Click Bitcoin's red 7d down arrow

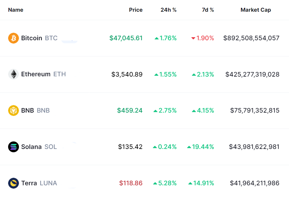tap(193, 38)
